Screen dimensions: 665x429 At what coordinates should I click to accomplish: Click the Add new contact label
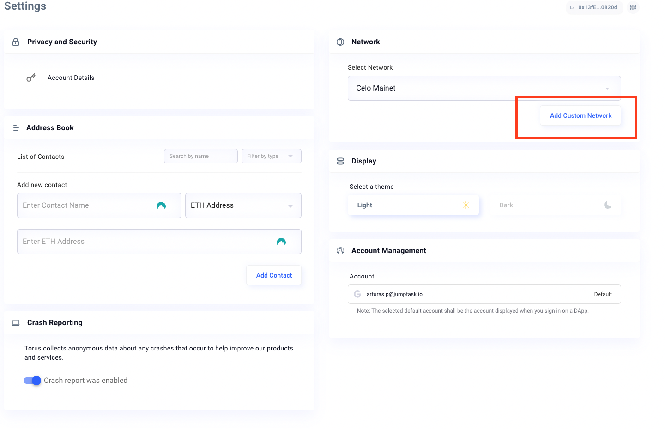coord(42,185)
